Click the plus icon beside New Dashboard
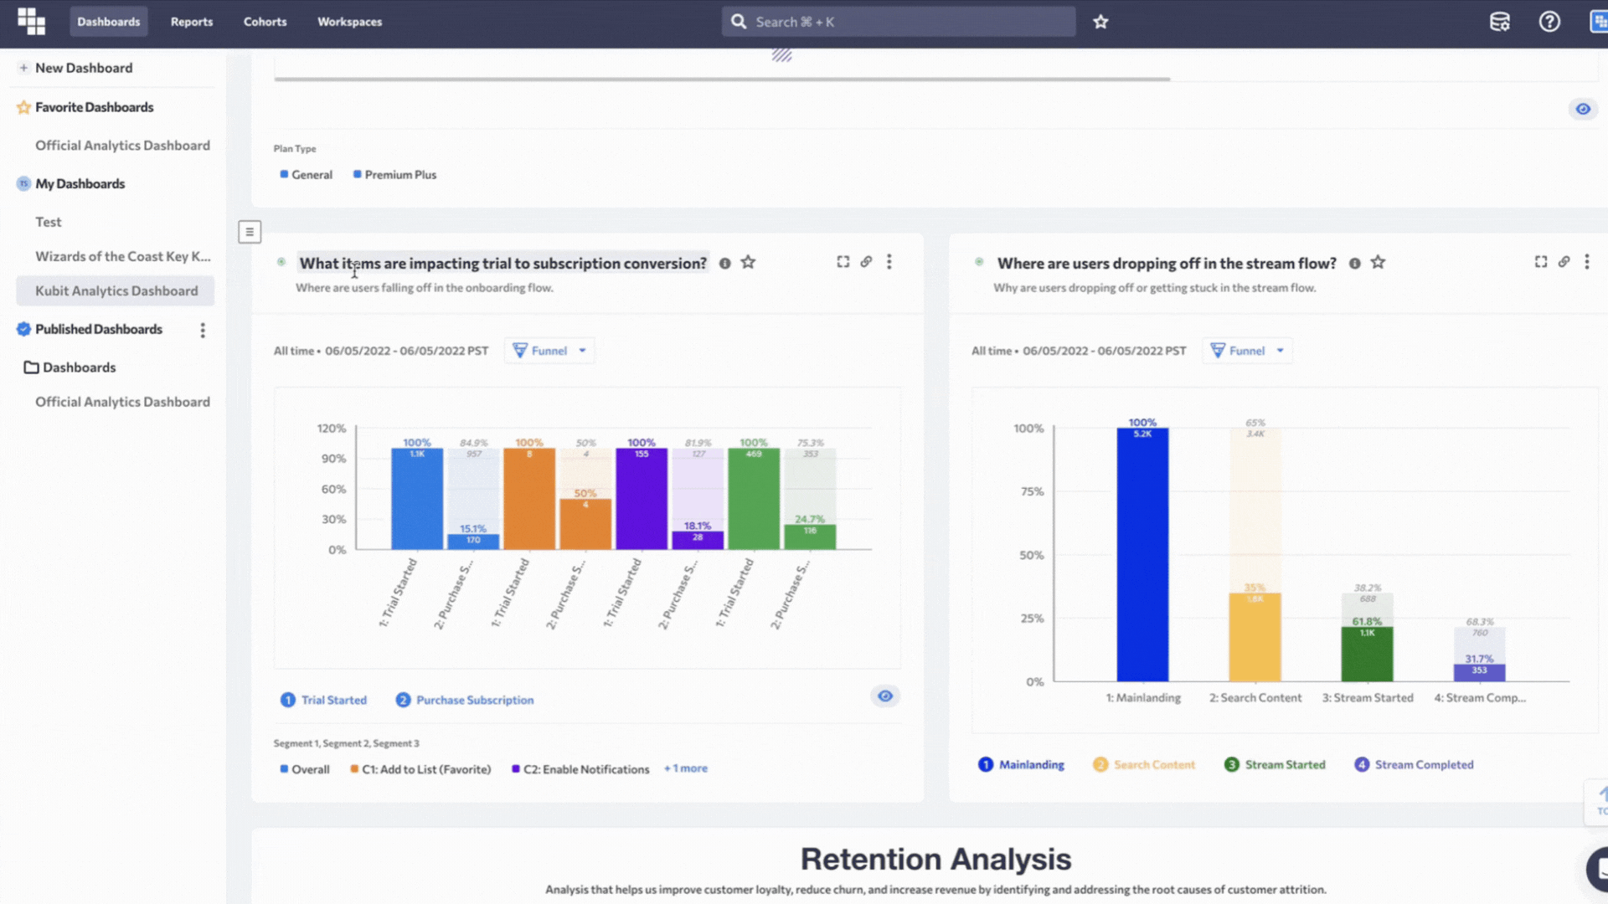Image resolution: width=1608 pixels, height=904 pixels. tap(23, 68)
